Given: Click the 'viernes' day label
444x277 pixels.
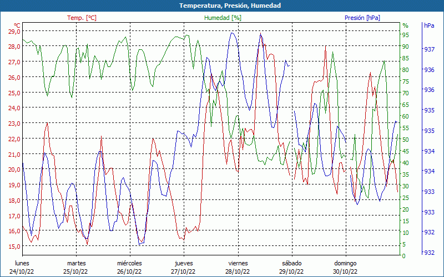Looking at the screenshot, I should [x=238, y=264].
